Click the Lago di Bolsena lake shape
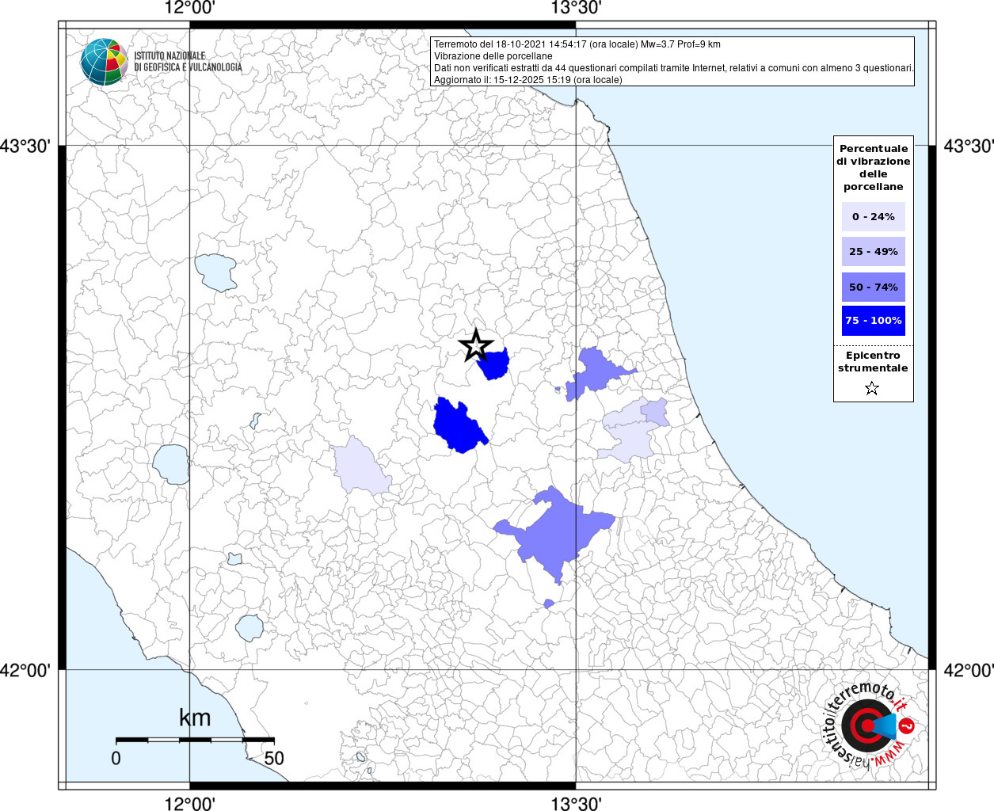The image size is (994, 811). 171,464
